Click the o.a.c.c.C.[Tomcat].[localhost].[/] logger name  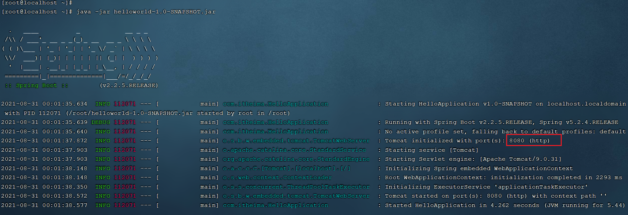point(287,168)
